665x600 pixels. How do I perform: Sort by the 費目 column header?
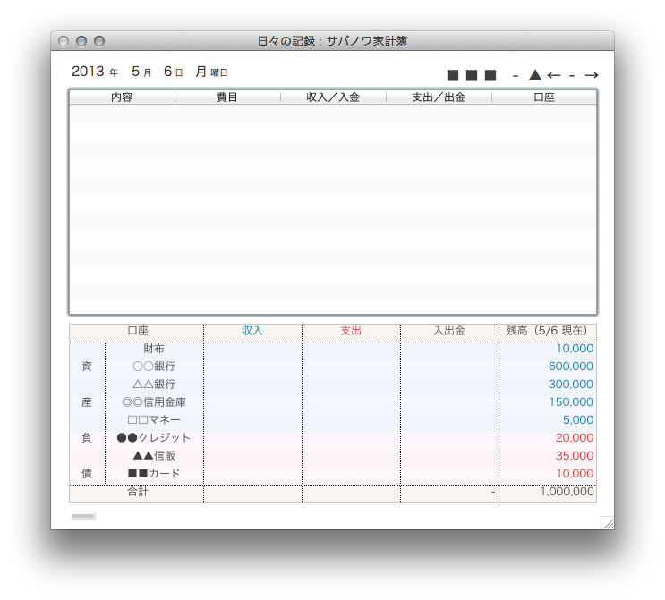coord(227,97)
